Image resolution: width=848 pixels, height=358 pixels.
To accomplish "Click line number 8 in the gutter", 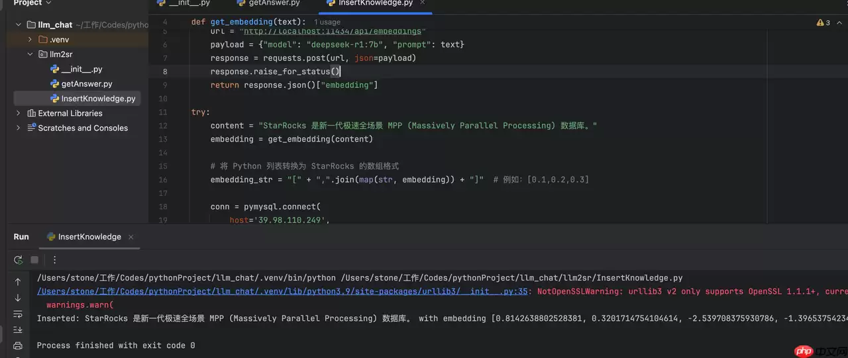I will pos(165,71).
